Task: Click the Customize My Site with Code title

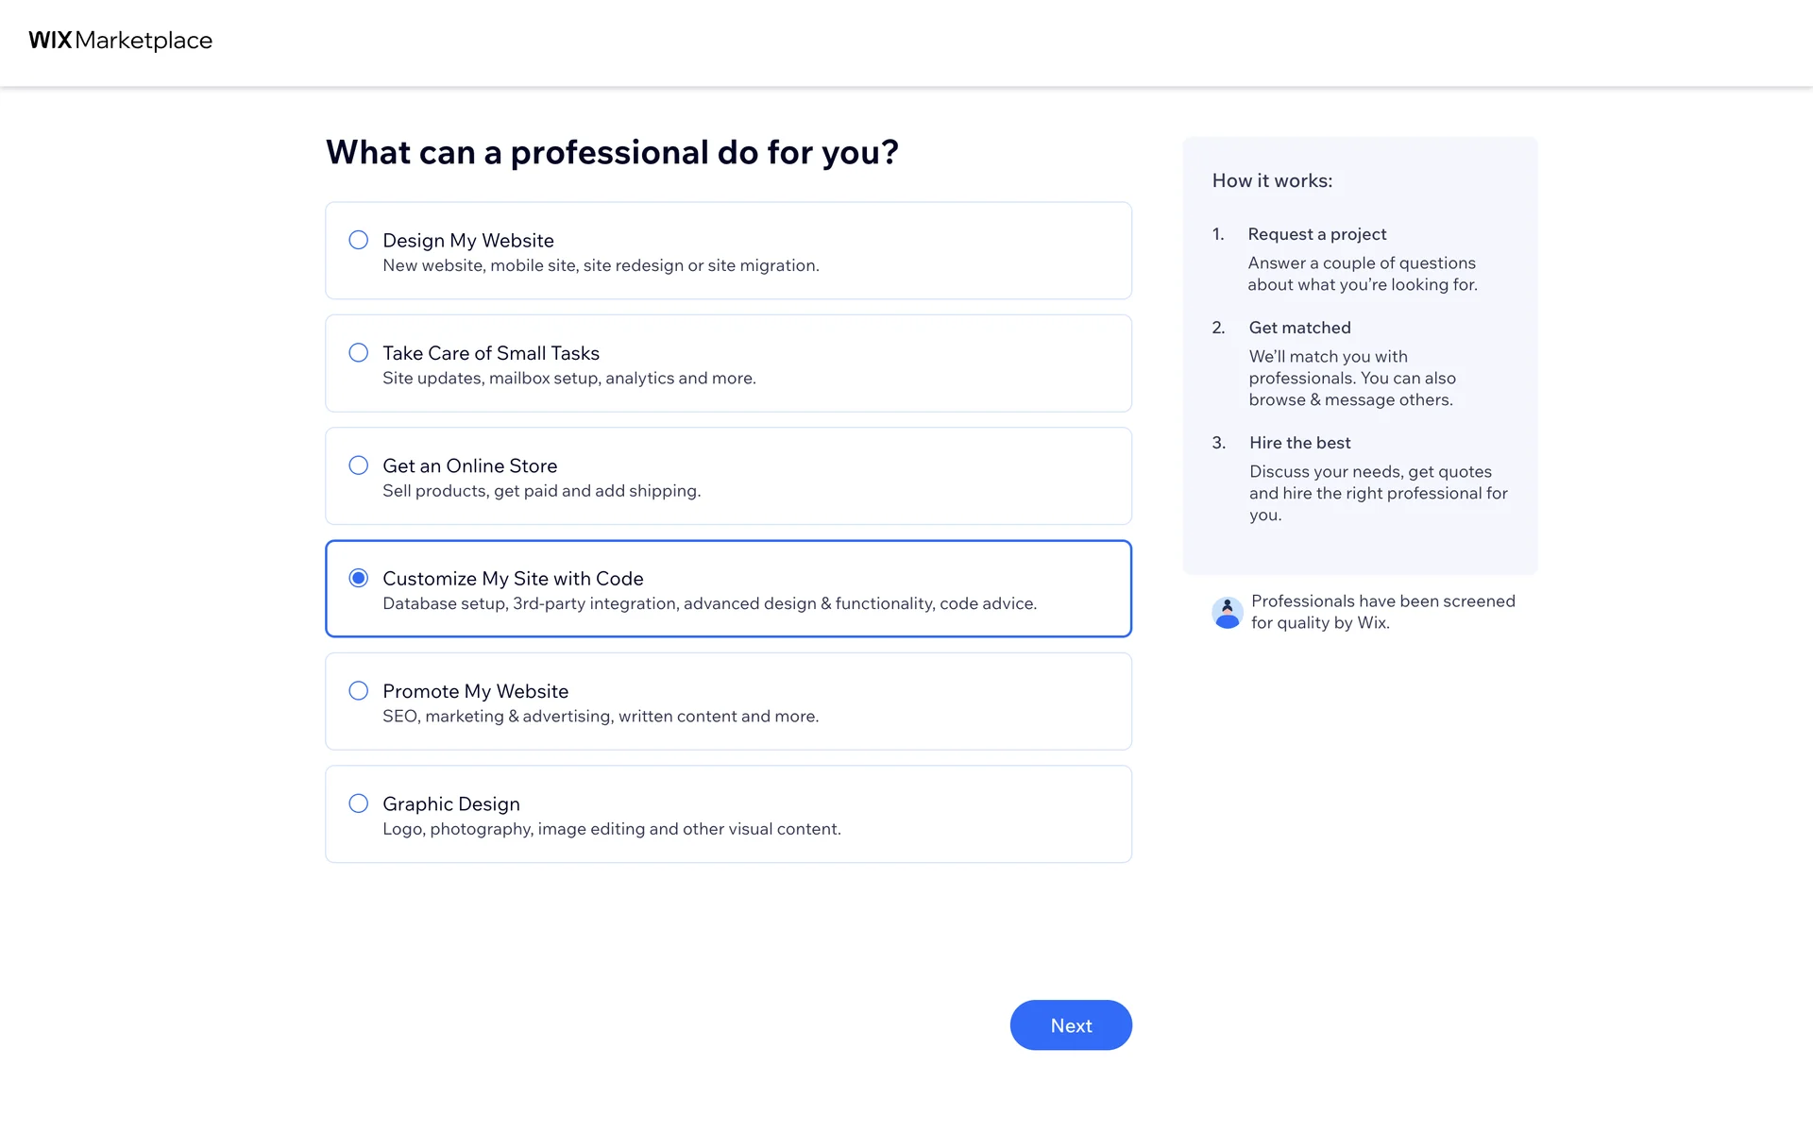Action: pyautogui.click(x=513, y=579)
